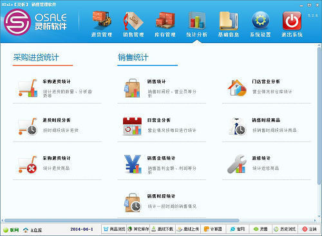This screenshot has width=322, height=236.
Task: Click the date 2014-04-1 in status bar
Action: coord(82,229)
